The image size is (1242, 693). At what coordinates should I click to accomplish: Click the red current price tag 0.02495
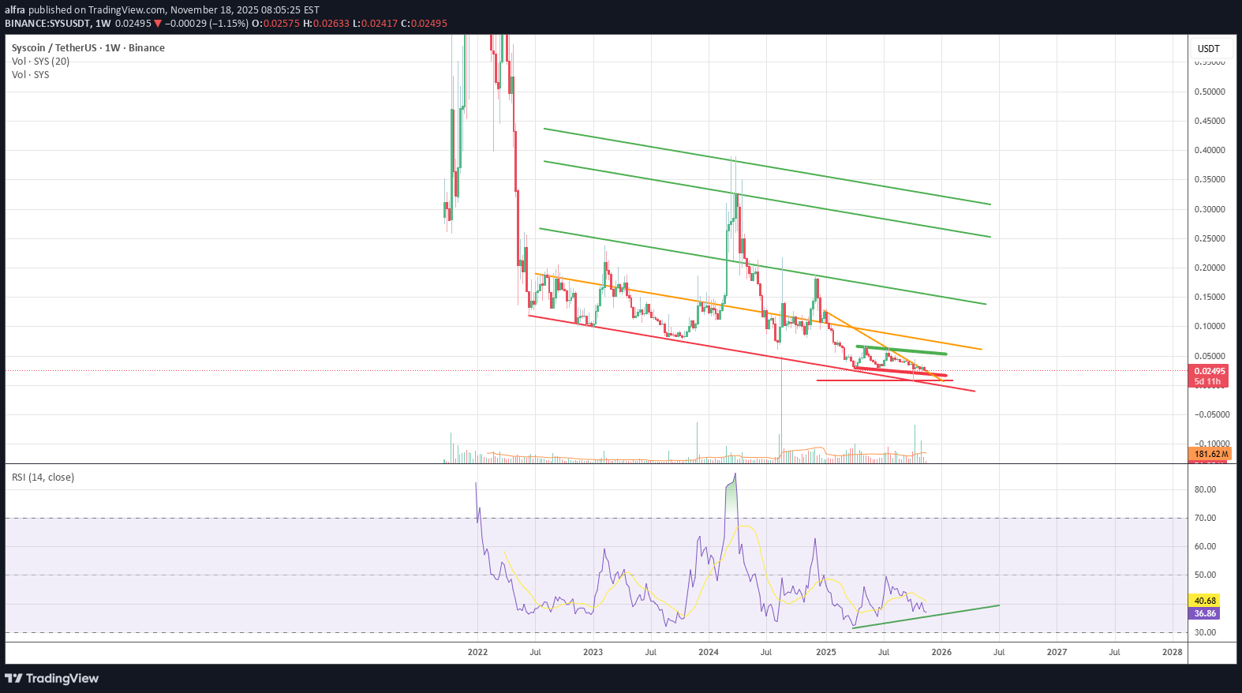1209,371
